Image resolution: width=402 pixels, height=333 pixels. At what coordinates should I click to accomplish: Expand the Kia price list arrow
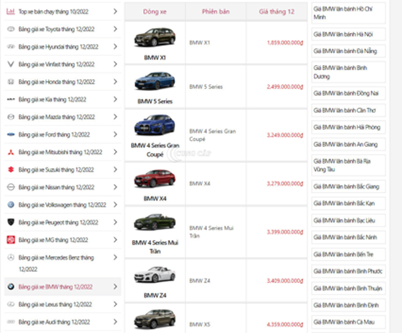[115, 100]
